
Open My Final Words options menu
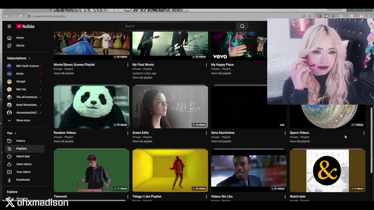coord(206,65)
